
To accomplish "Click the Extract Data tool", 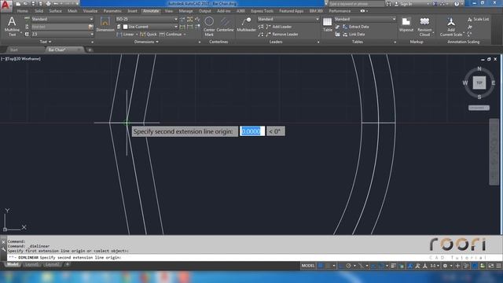I will pyautogui.click(x=355, y=27).
